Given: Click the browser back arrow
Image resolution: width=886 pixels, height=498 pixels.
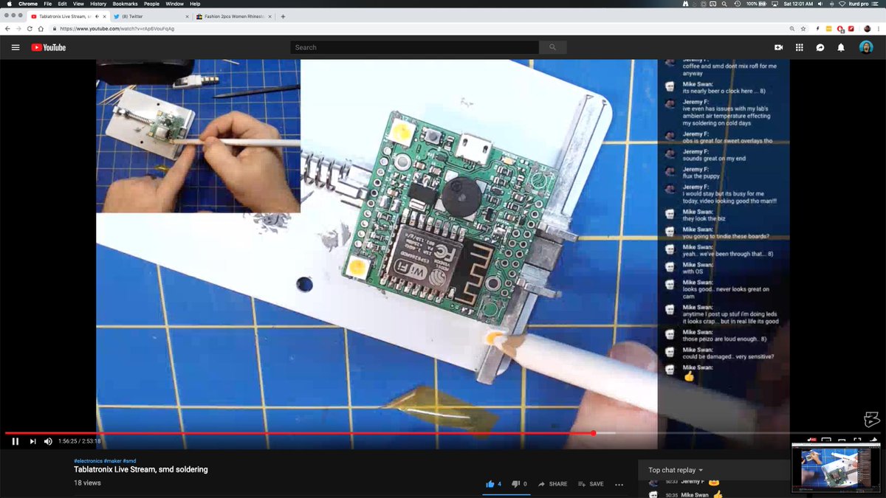Looking at the screenshot, I should [x=7, y=29].
